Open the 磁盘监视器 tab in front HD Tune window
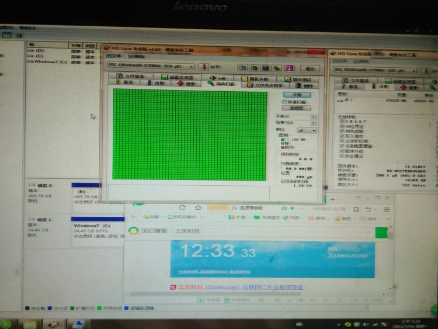The height and width of the screenshot is (329, 438). 178,77
